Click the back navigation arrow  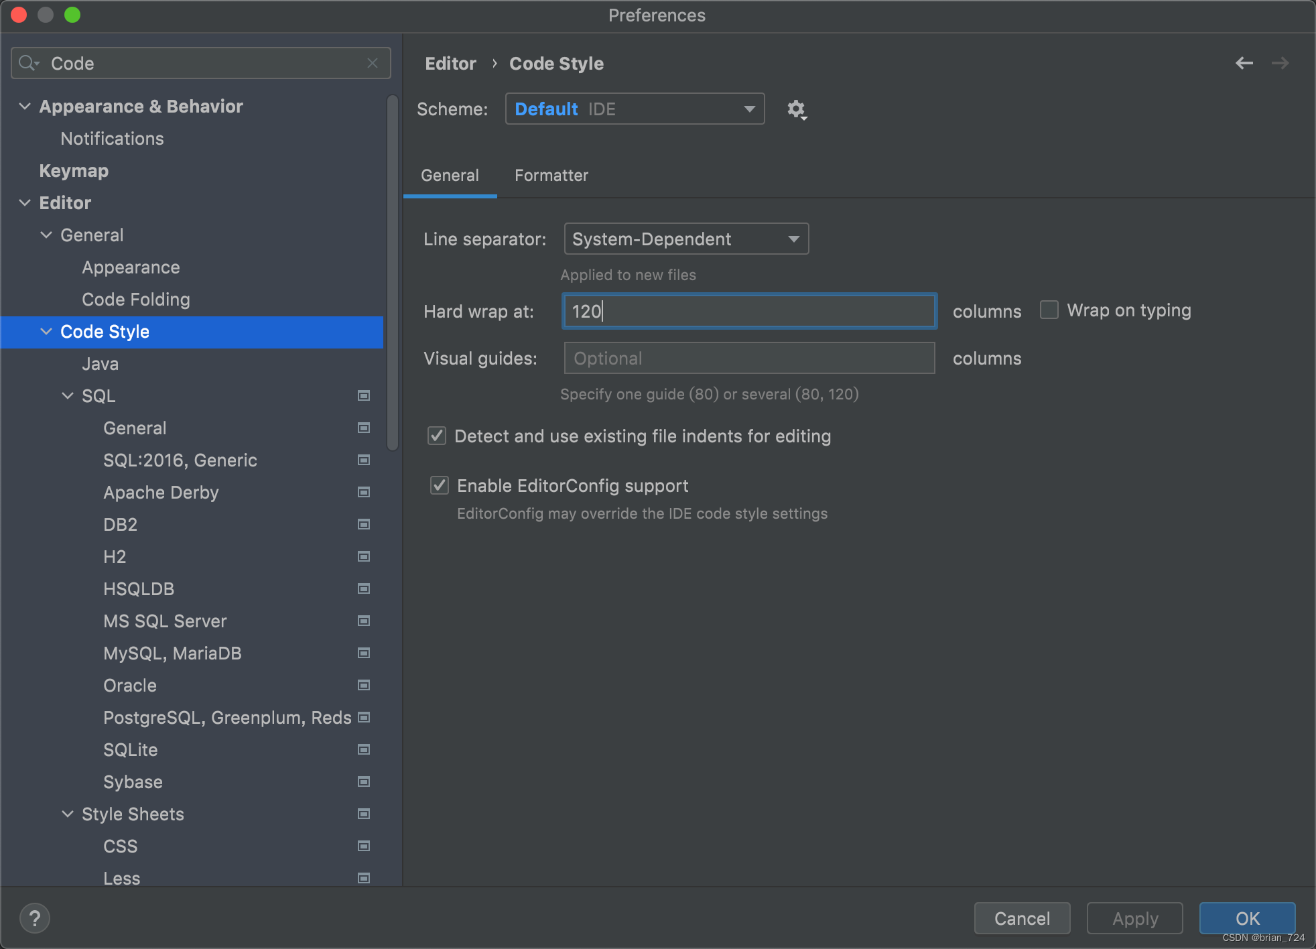[1244, 63]
